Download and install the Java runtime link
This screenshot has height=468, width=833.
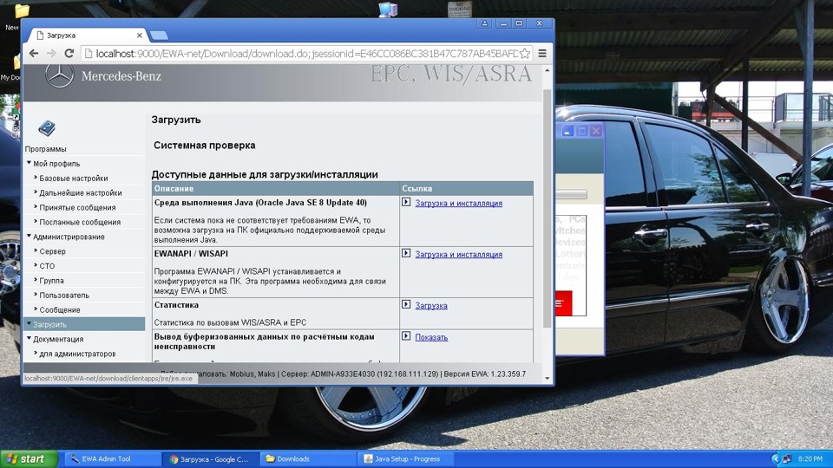click(x=458, y=203)
